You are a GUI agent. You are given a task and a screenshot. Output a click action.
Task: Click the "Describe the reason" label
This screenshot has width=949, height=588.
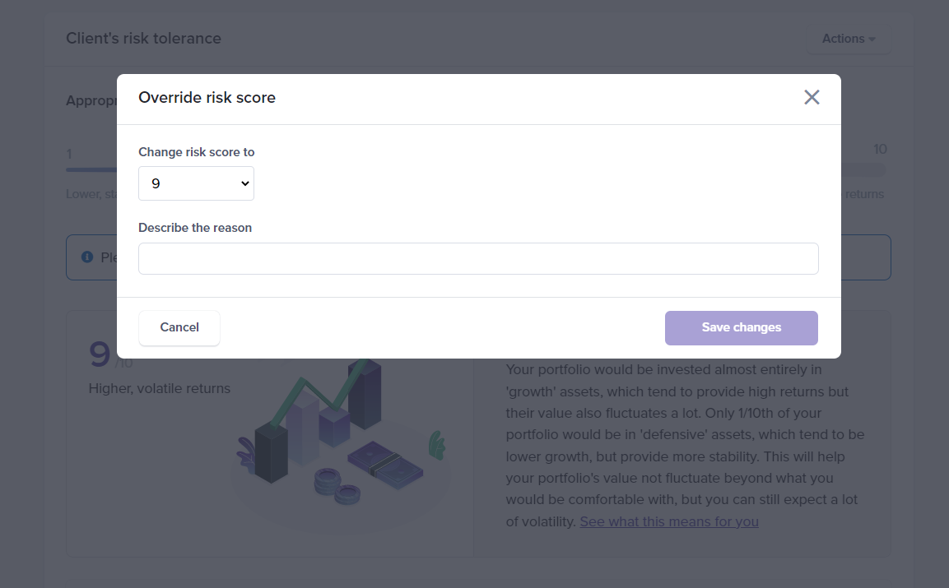[x=195, y=227]
